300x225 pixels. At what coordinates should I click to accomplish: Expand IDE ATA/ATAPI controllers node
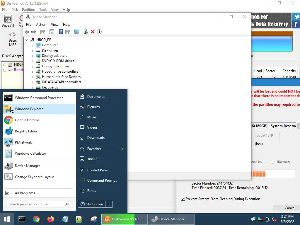[x=32, y=82]
